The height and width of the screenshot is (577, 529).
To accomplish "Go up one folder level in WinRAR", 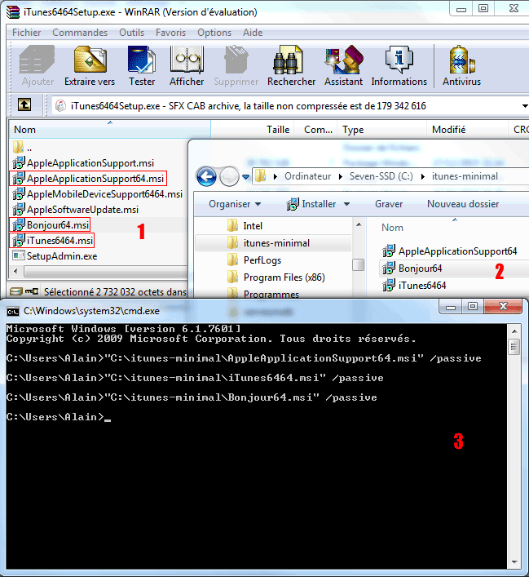I will 24,105.
